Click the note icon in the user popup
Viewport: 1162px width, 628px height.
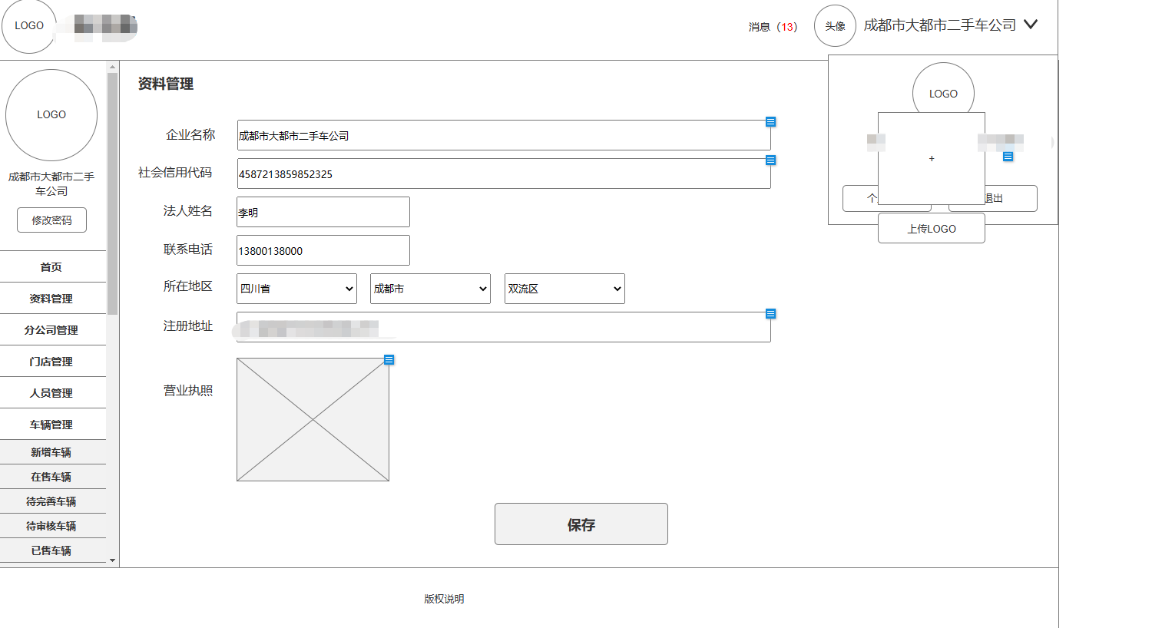pos(1008,157)
